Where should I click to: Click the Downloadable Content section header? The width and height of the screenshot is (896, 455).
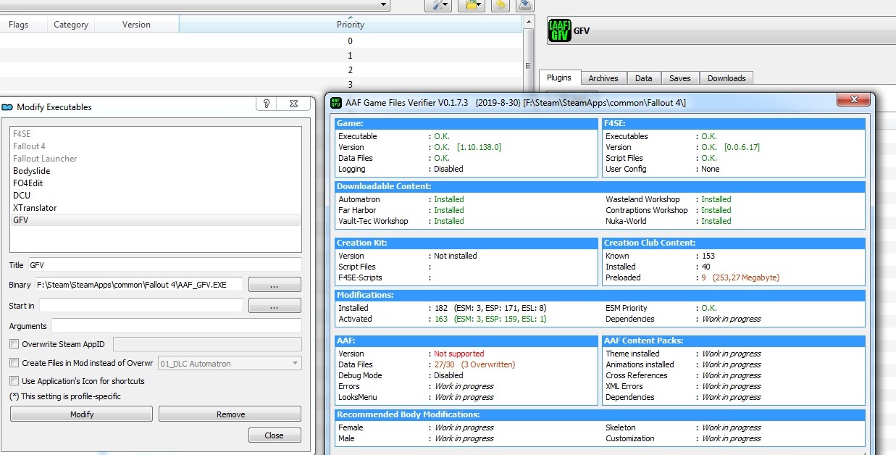point(600,186)
